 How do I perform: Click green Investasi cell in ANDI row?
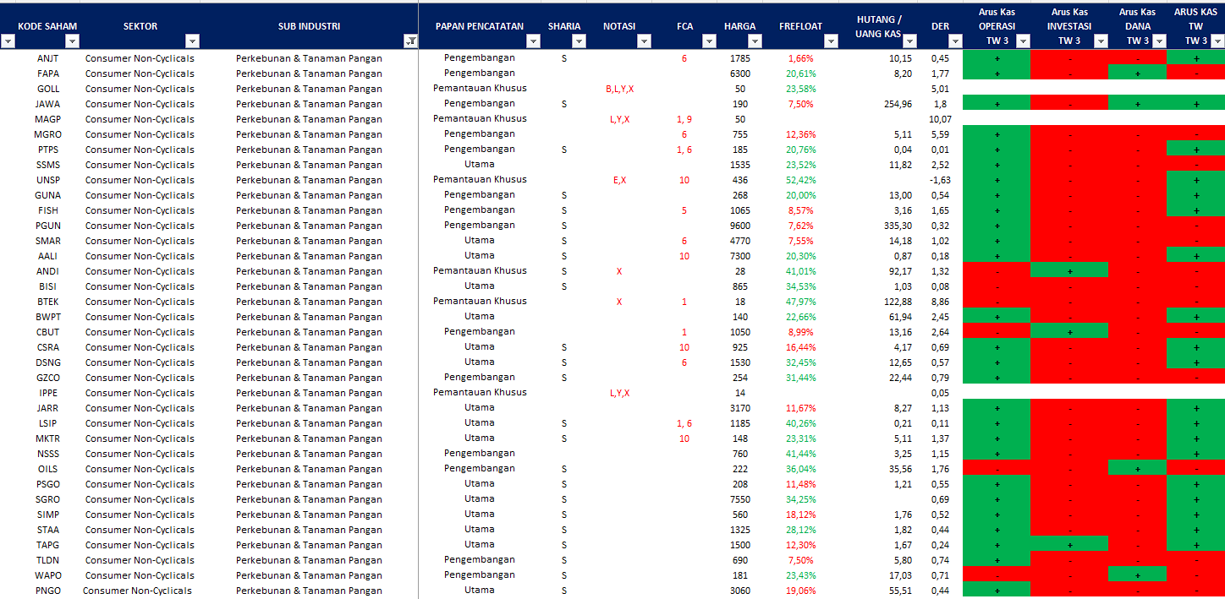(1069, 271)
